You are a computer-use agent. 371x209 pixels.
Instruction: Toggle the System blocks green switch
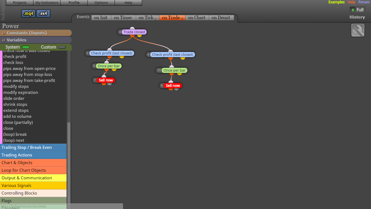pyautogui.click(x=26, y=47)
